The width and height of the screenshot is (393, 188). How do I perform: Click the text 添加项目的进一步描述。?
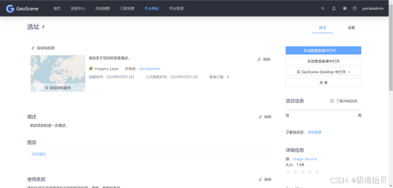pos(49,126)
